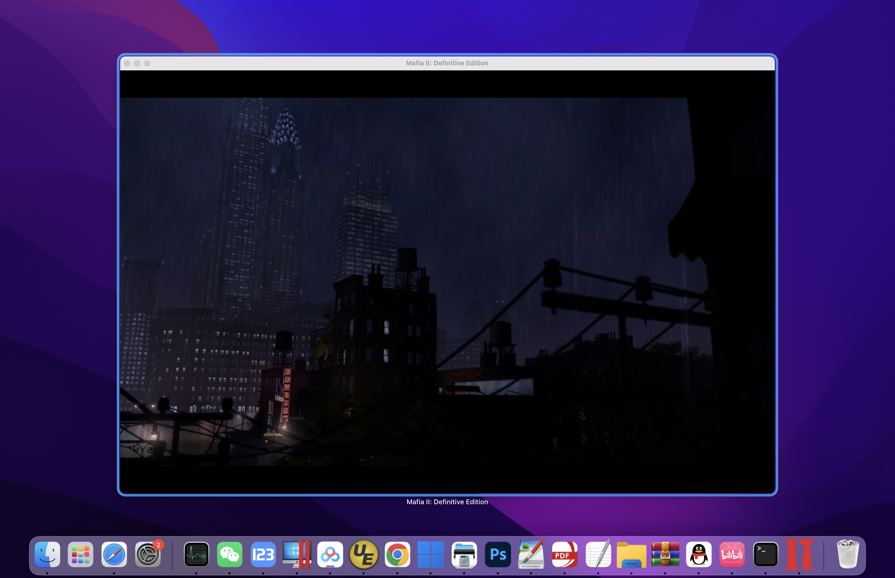Minimize the Mafia II window
Screen dimensions: 895x578
click(137, 63)
